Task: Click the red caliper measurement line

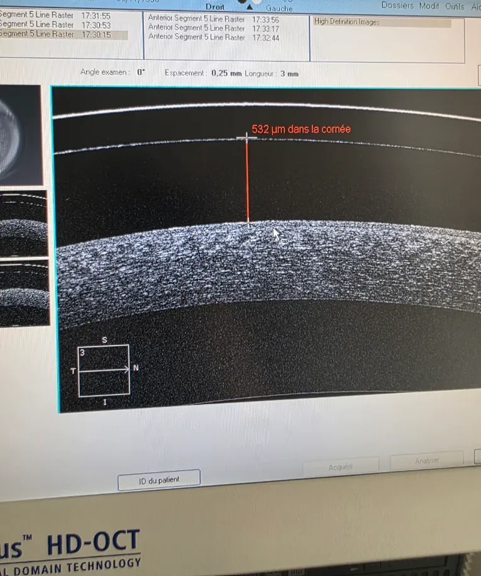Action: click(x=248, y=181)
